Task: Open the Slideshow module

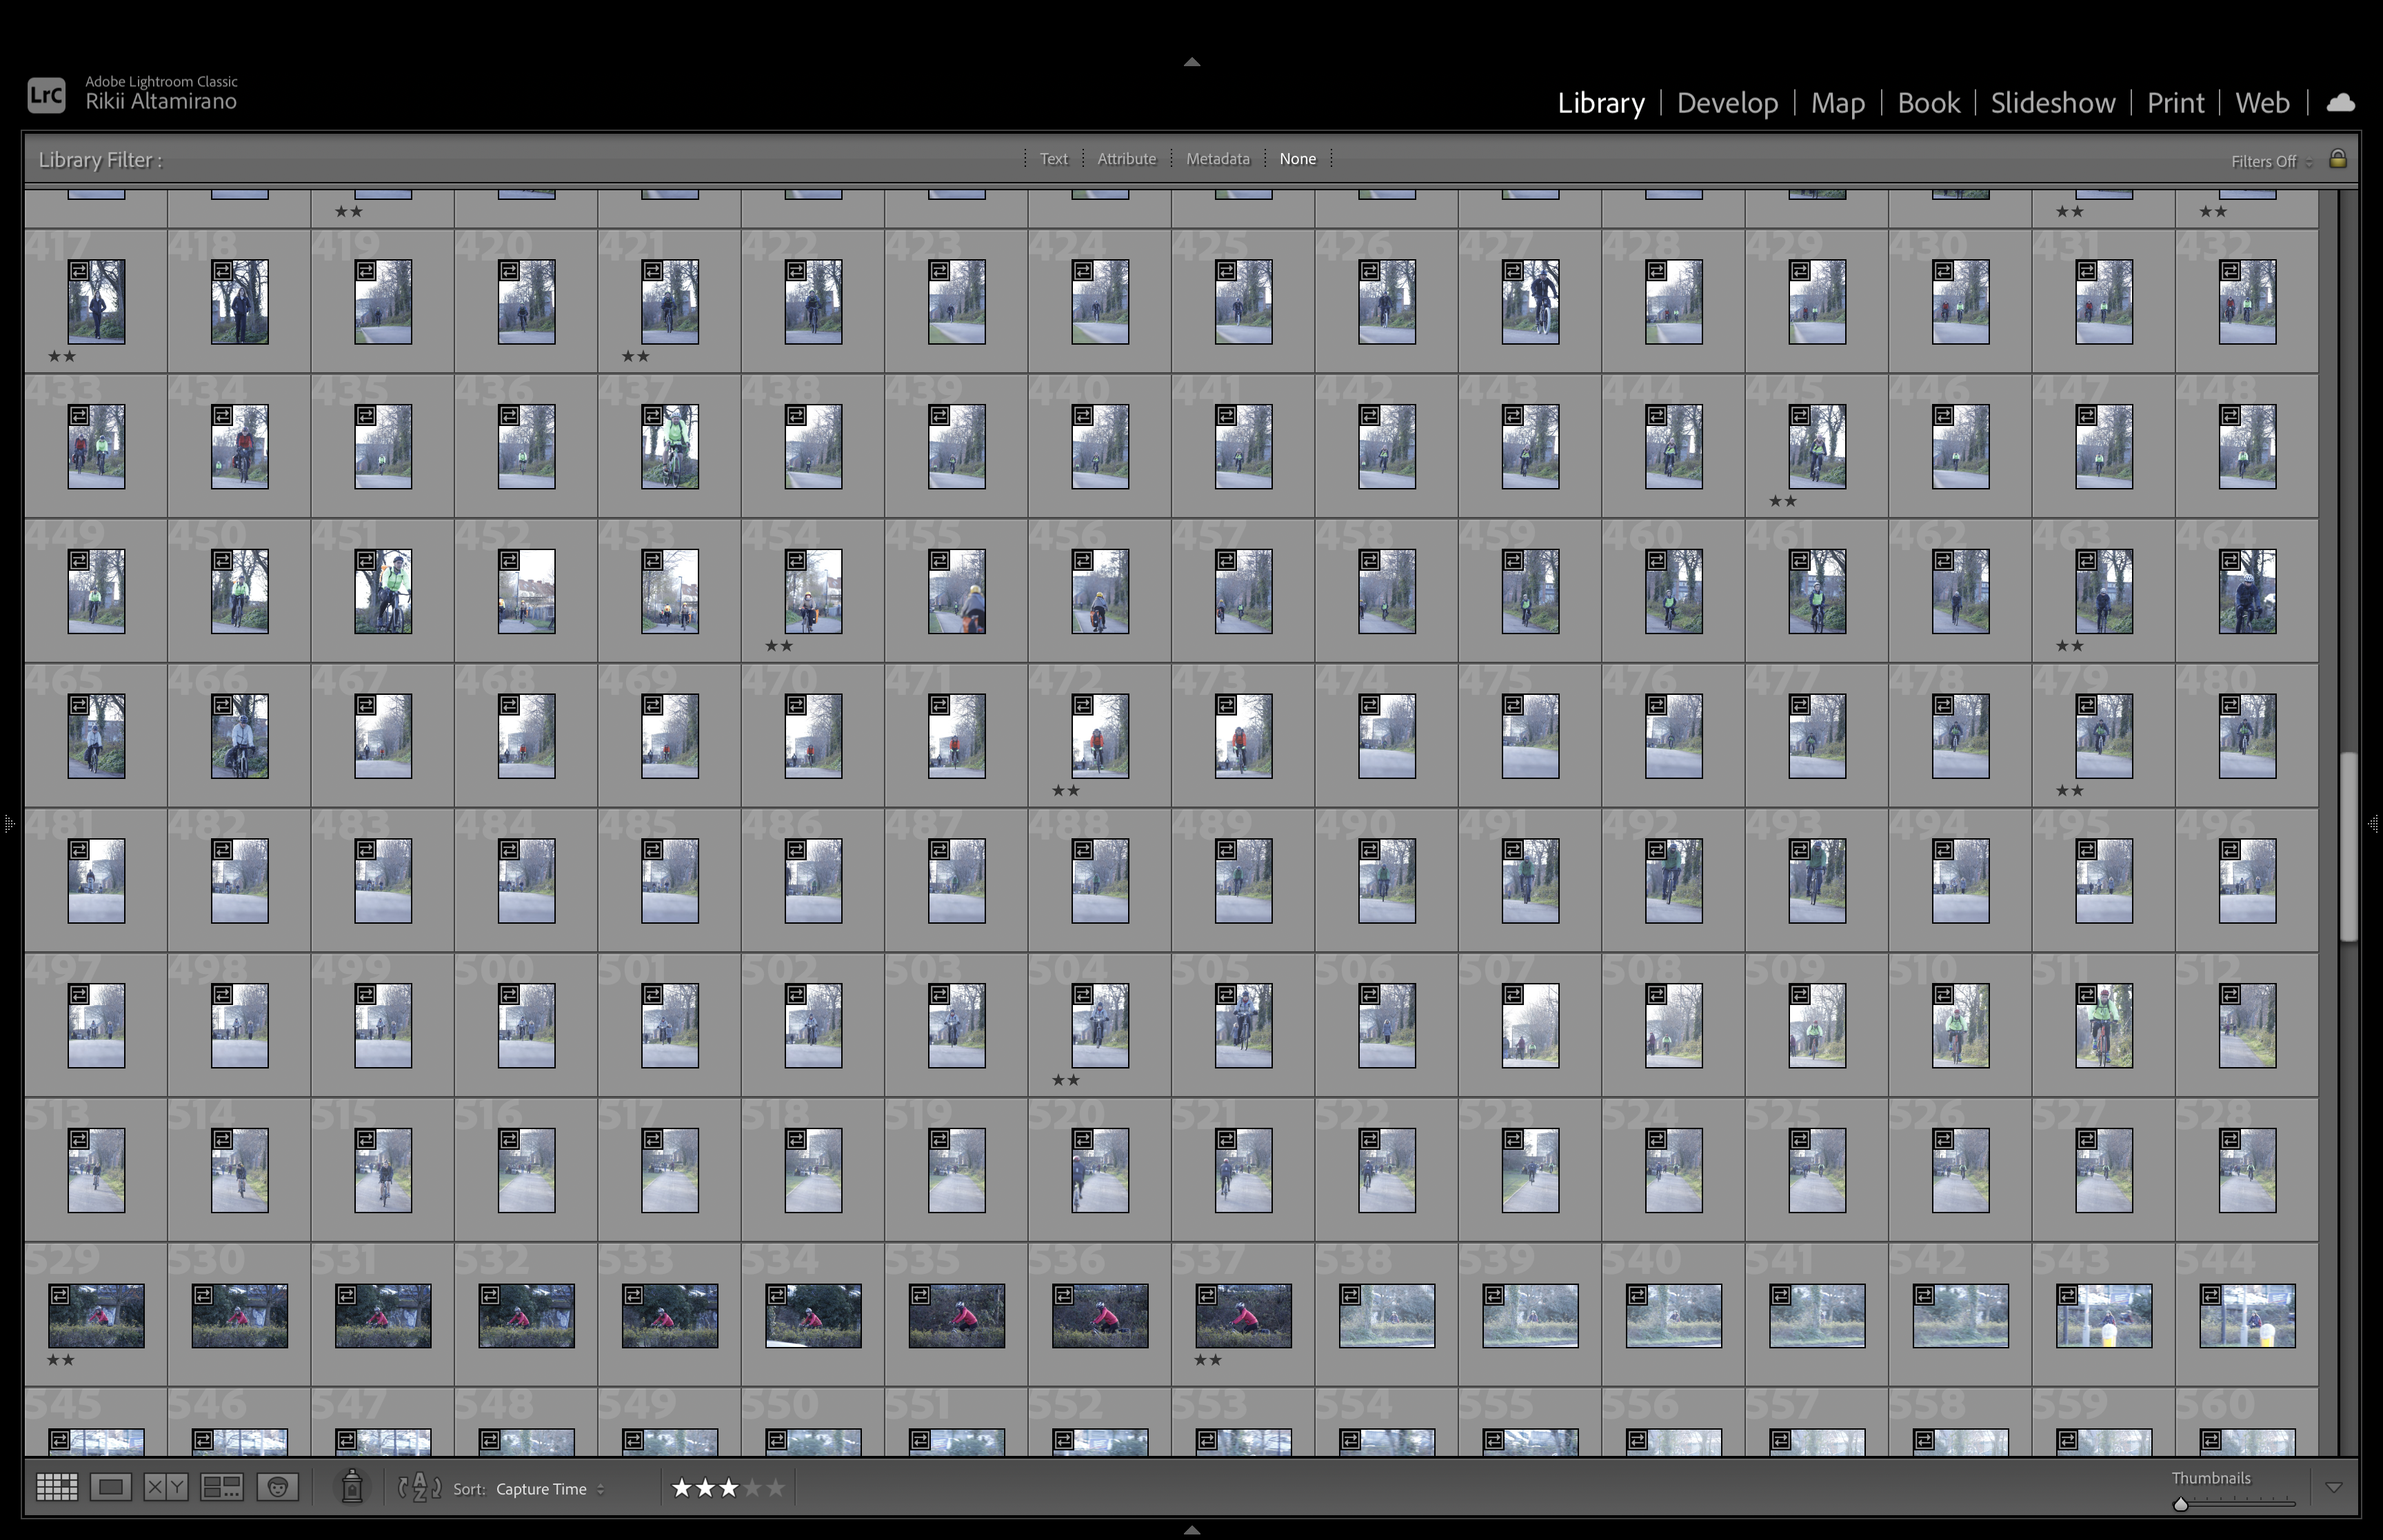Action: click(x=2052, y=103)
